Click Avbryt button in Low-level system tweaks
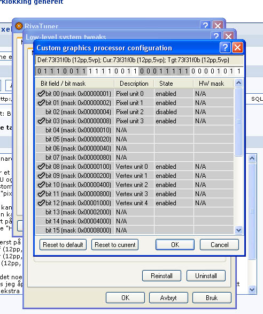263x314 pixels. pos(168,297)
